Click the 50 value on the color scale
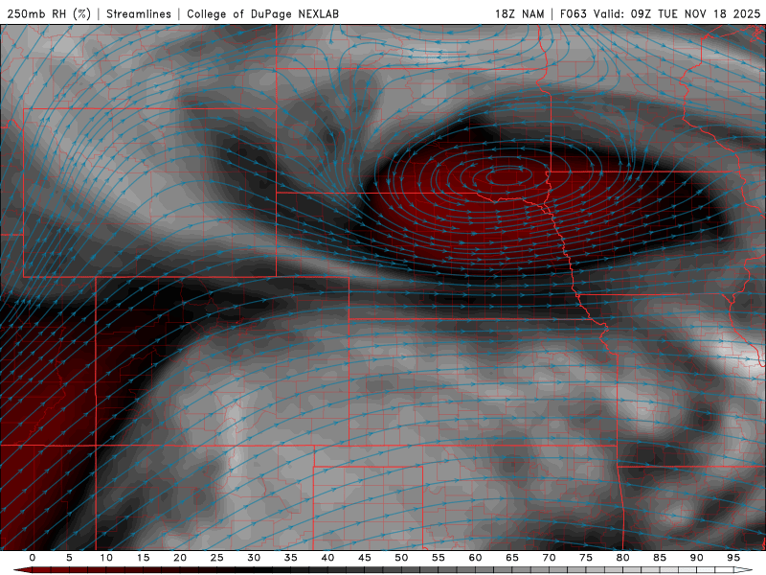This screenshot has height=575, width=766. point(401,558)
